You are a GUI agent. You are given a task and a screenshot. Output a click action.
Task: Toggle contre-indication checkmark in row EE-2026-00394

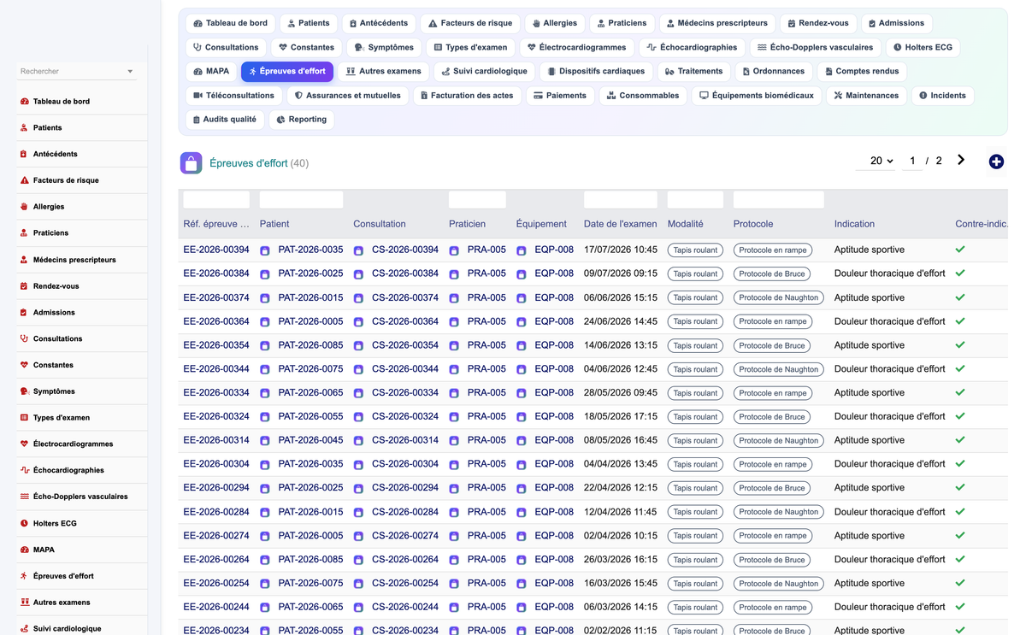pos(960,250)
